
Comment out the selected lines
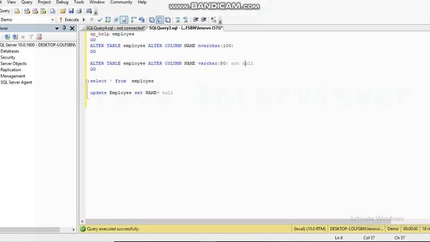tap(177, 19)
